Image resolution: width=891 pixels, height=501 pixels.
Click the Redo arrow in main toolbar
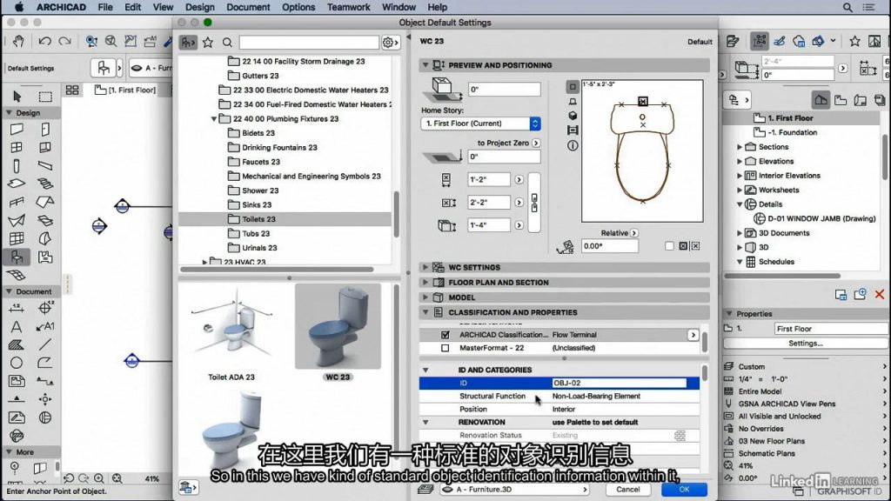(64, 41)
